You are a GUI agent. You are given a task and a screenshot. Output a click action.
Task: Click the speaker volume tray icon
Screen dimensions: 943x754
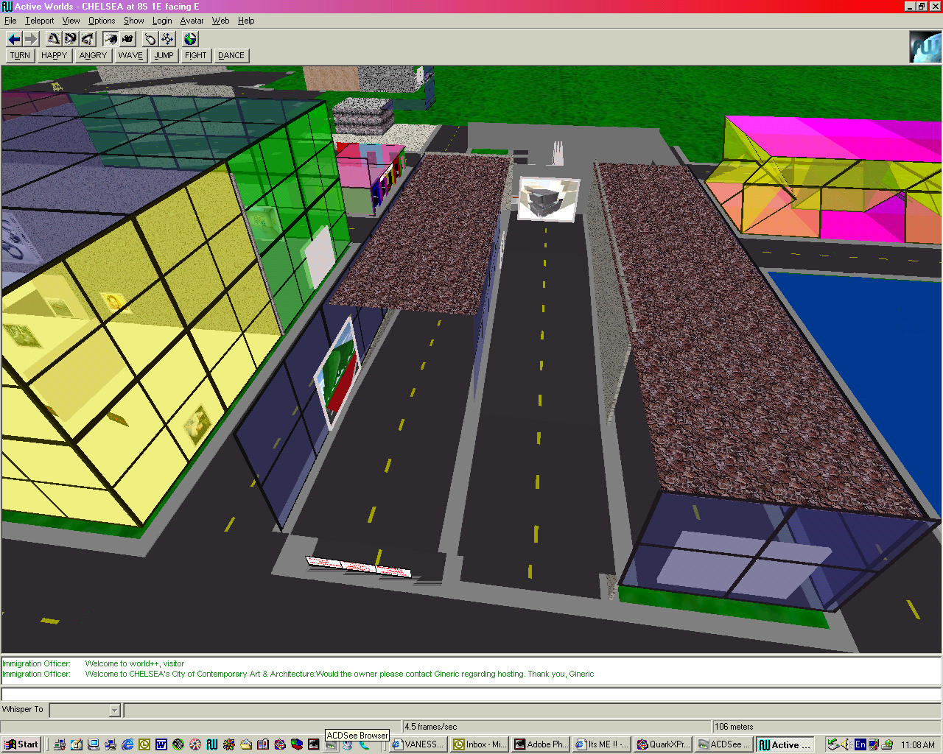[846, 744]
